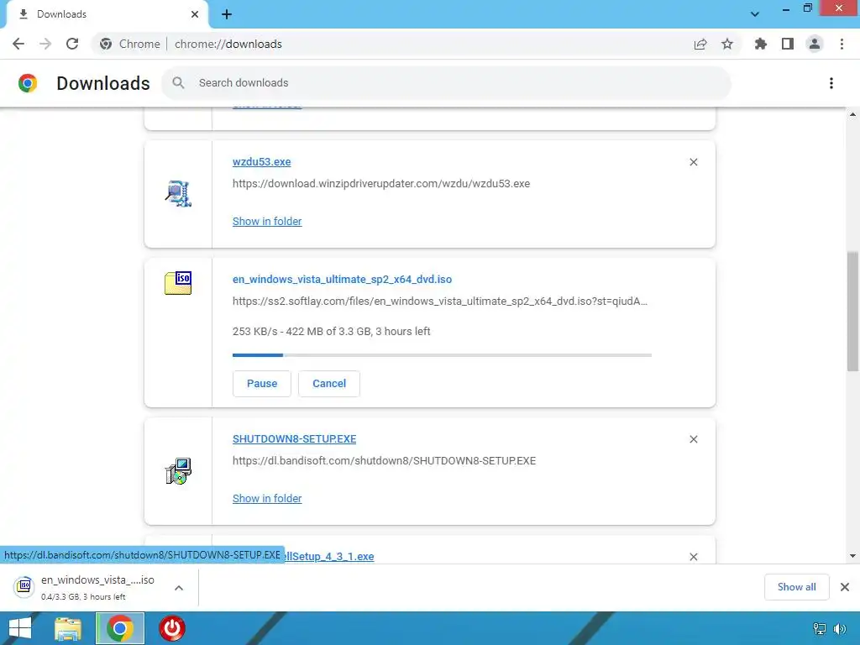Image resolution: width=860 pixels, height=645 pixels.
Task: Click the browser forward arrow
Action: pos(45,44)
